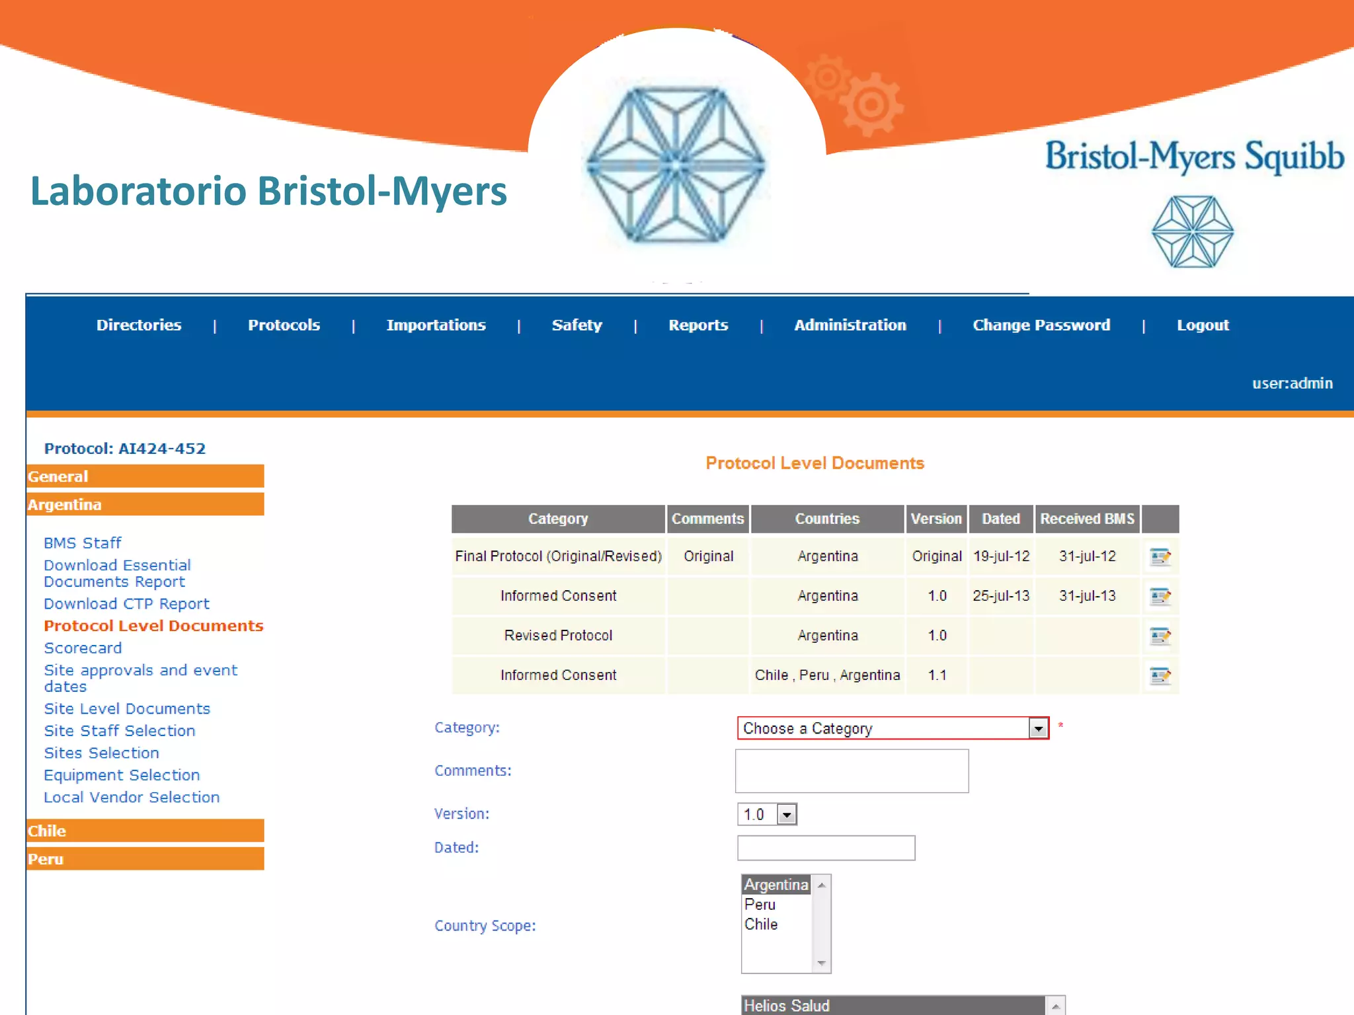
Task: Click the 31-jul-13 received cell
Action: 1088,596
